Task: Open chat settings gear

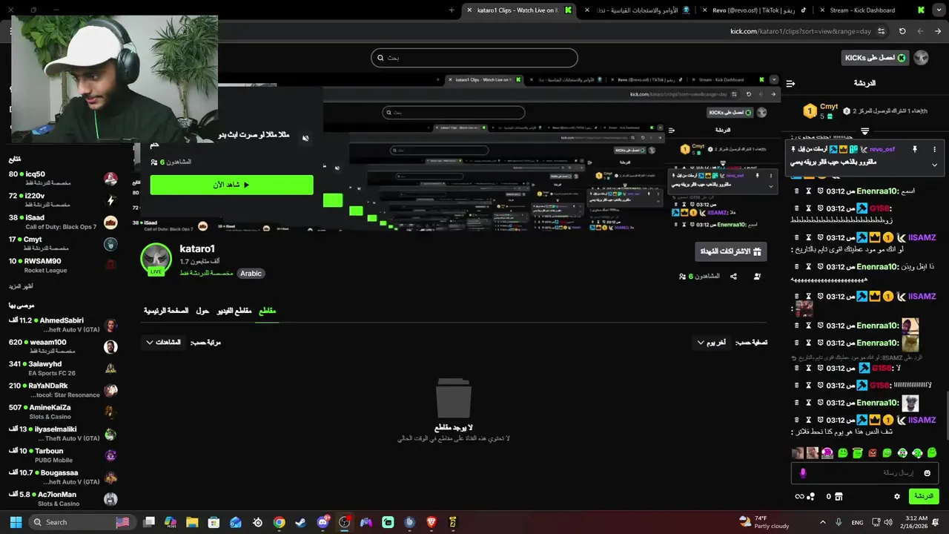Action: [x=897, y=496]
